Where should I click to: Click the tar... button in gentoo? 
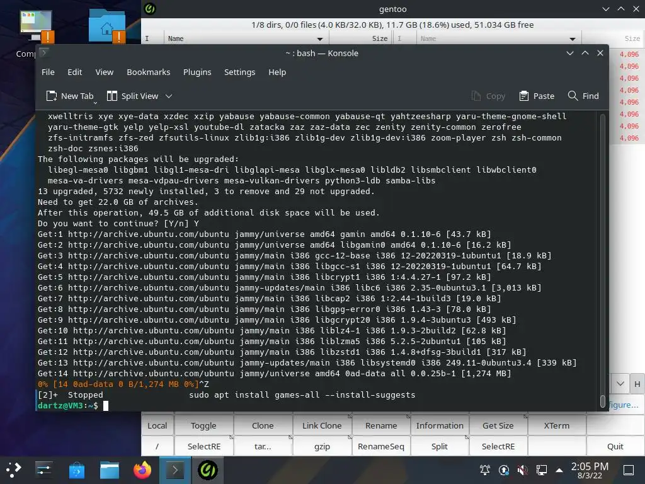263,446
